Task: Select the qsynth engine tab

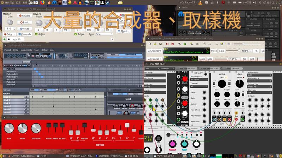Action: tap(15, 39)
